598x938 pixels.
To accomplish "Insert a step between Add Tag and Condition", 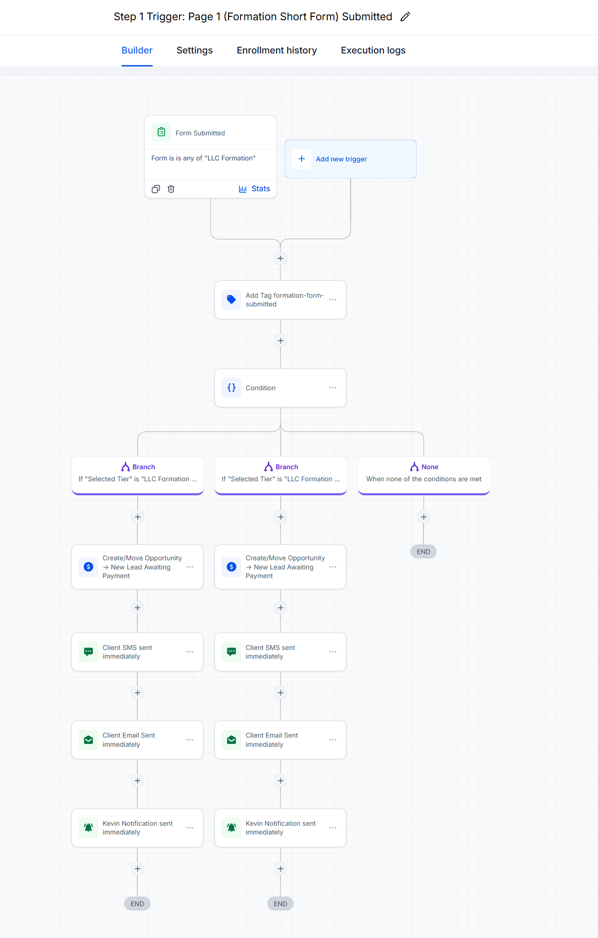I will tap(280, 341).
